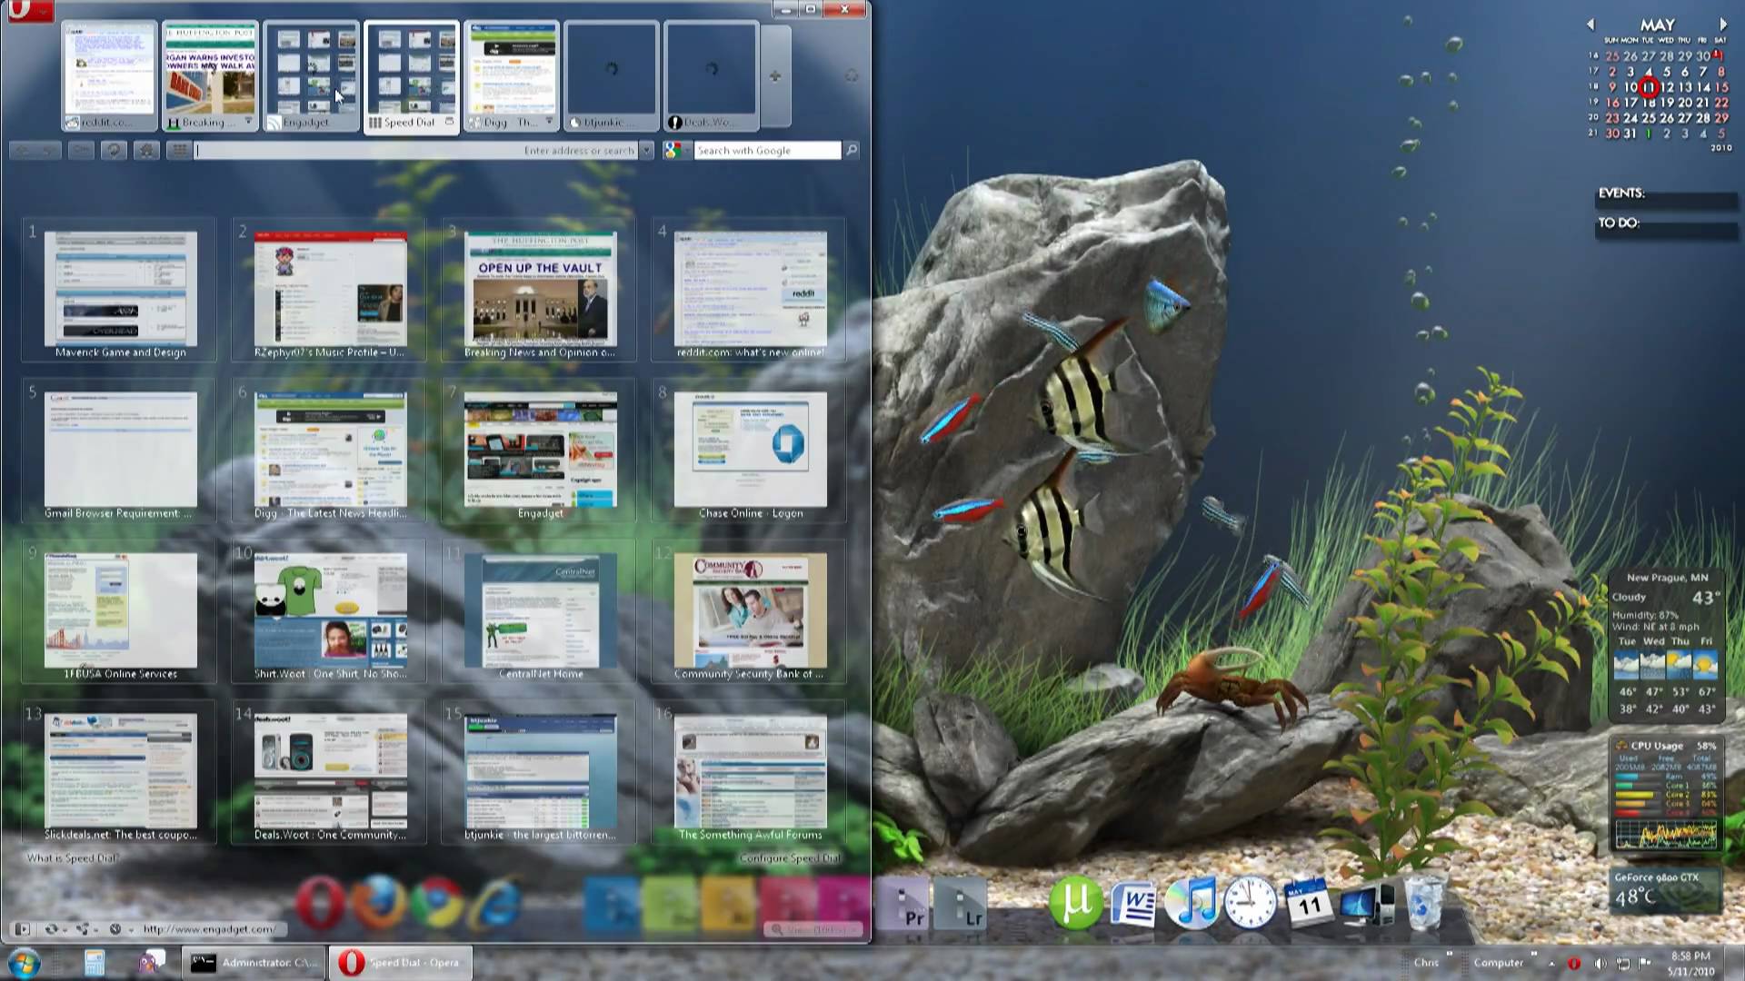Open iTunes from the dock
1745x981 pixels.
pyautogui.click(x=1192, y=903)
